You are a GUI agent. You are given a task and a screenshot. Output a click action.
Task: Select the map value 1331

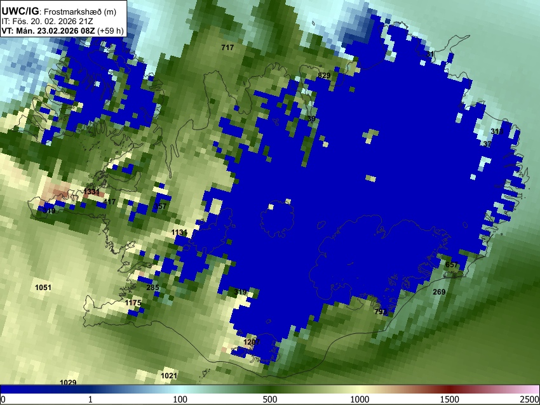[x=91, y=192]
